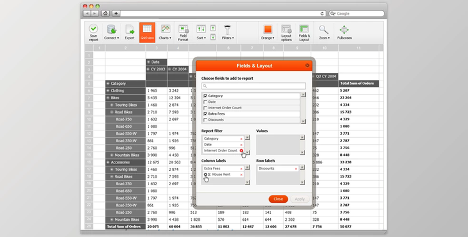Image resolution: width=468 pixels, height=237 pixels.
Task: Remove Discounts from Row labels
Action: click(296, 168)
